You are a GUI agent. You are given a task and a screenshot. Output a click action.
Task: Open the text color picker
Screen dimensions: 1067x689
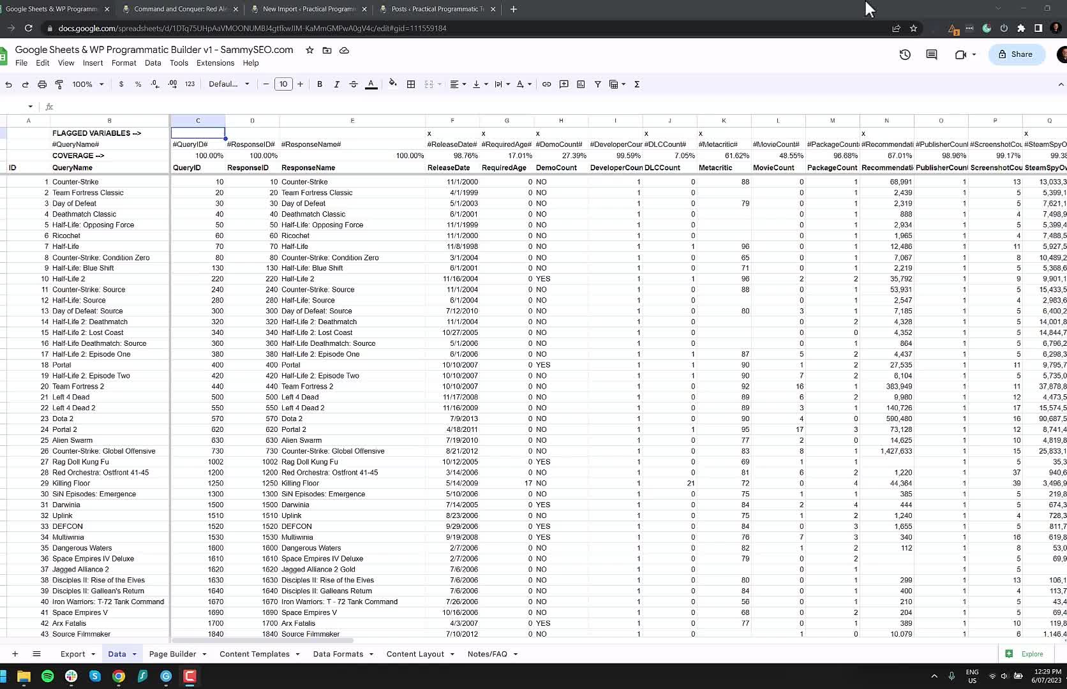371,84
